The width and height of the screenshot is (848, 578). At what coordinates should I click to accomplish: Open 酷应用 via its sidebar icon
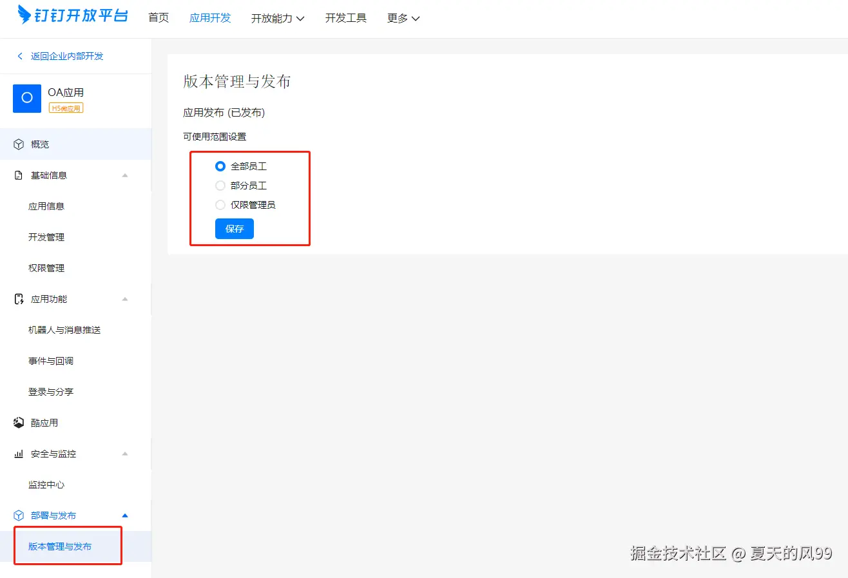click(x=17, y=422)
